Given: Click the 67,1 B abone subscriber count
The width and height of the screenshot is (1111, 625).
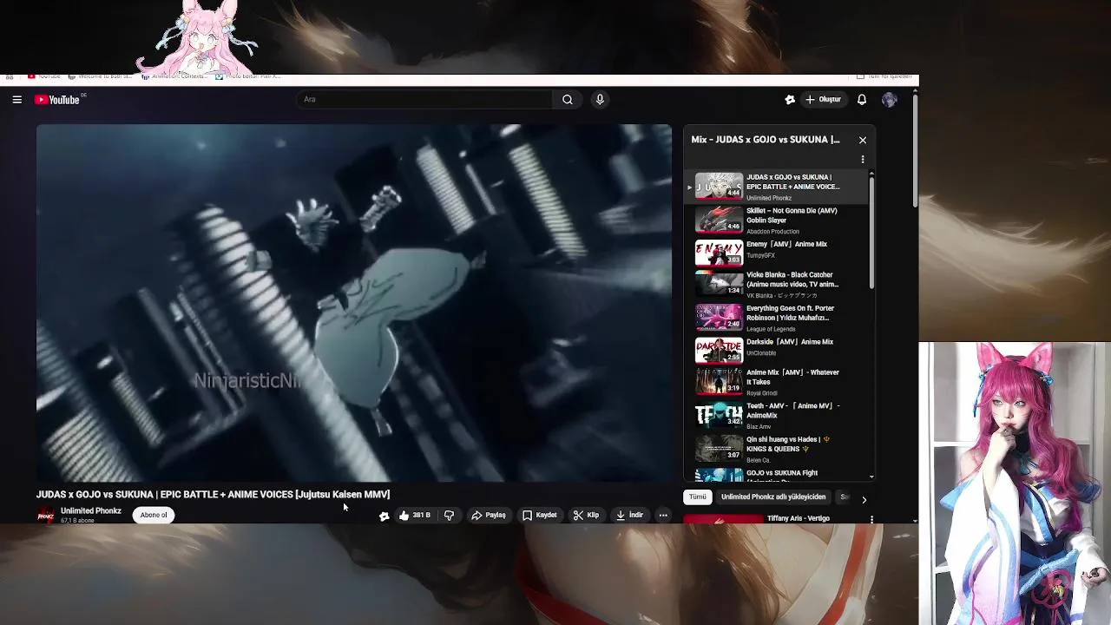Looking at the screenshot, I should pyautogui.click(x=77, y=521).
